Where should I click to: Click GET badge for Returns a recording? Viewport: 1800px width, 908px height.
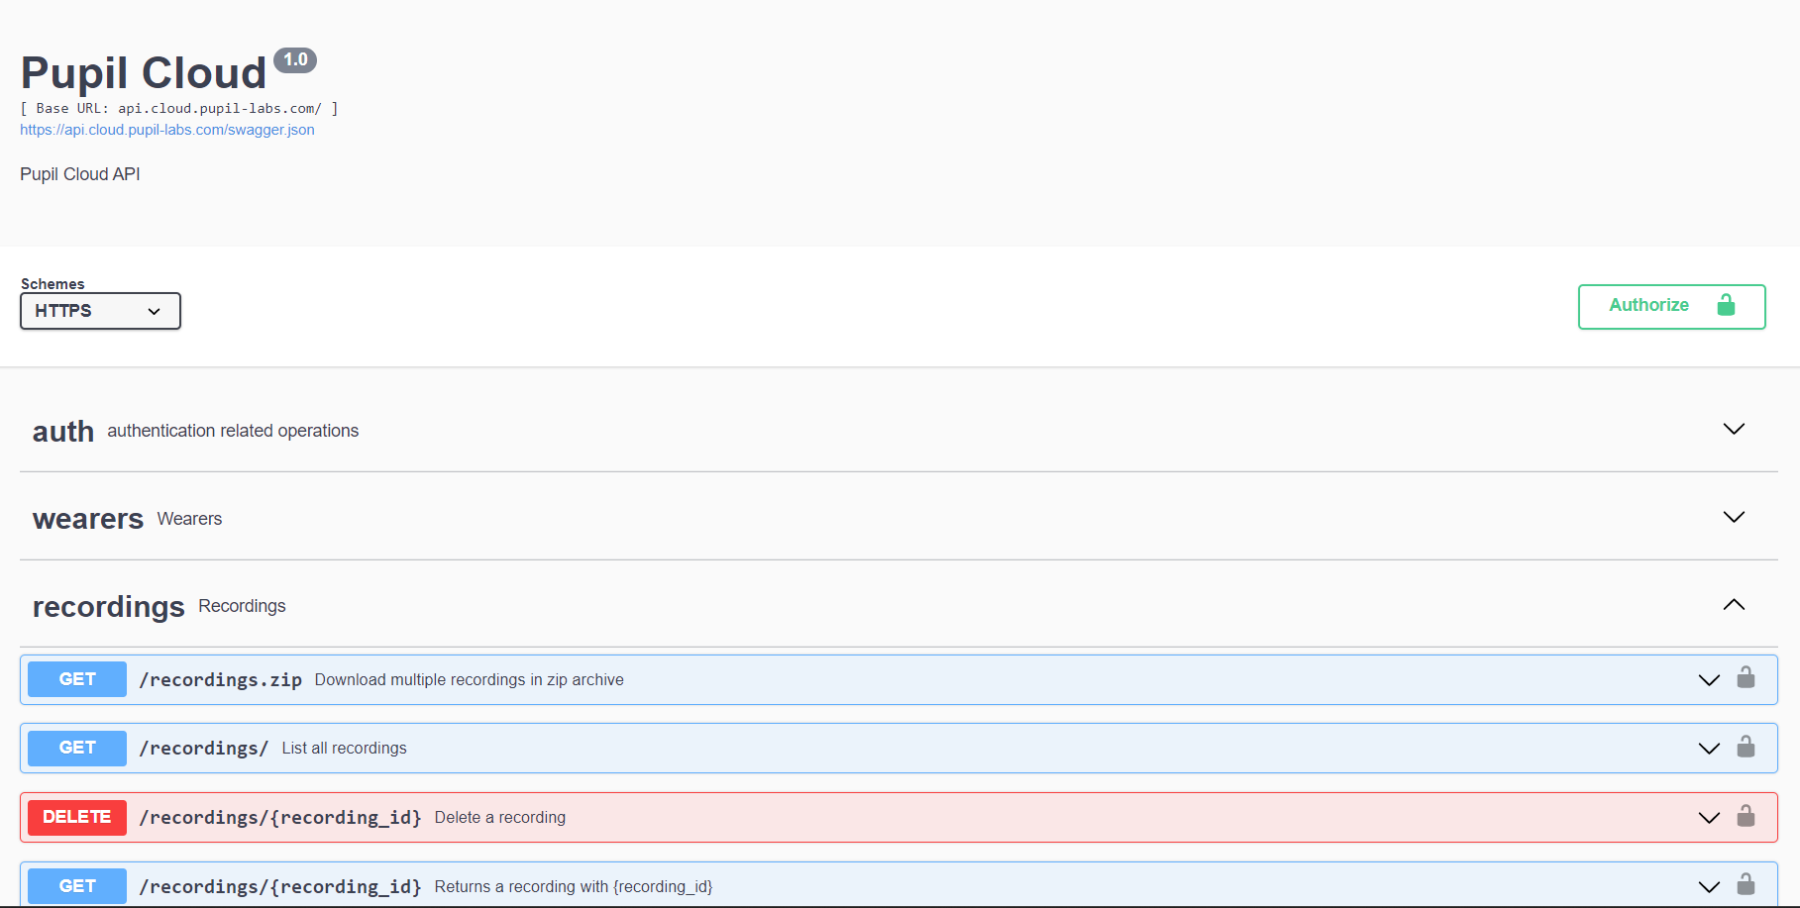coord(77,886)
